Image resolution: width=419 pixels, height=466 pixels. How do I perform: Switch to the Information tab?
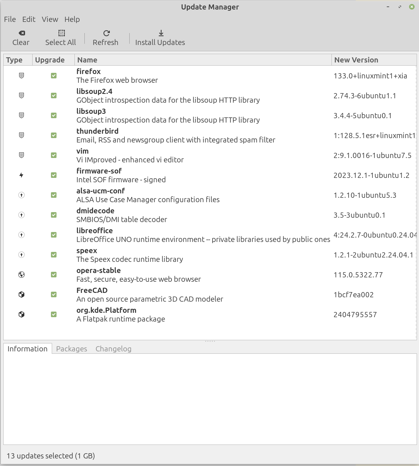point(27,349)
